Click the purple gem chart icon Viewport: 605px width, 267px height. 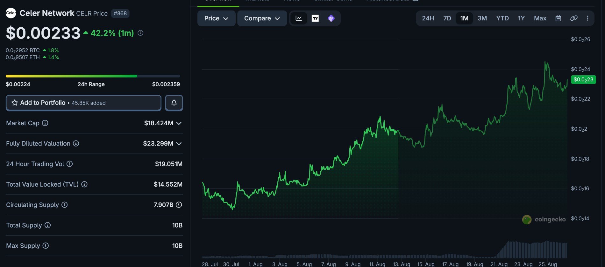click(331, 18)
